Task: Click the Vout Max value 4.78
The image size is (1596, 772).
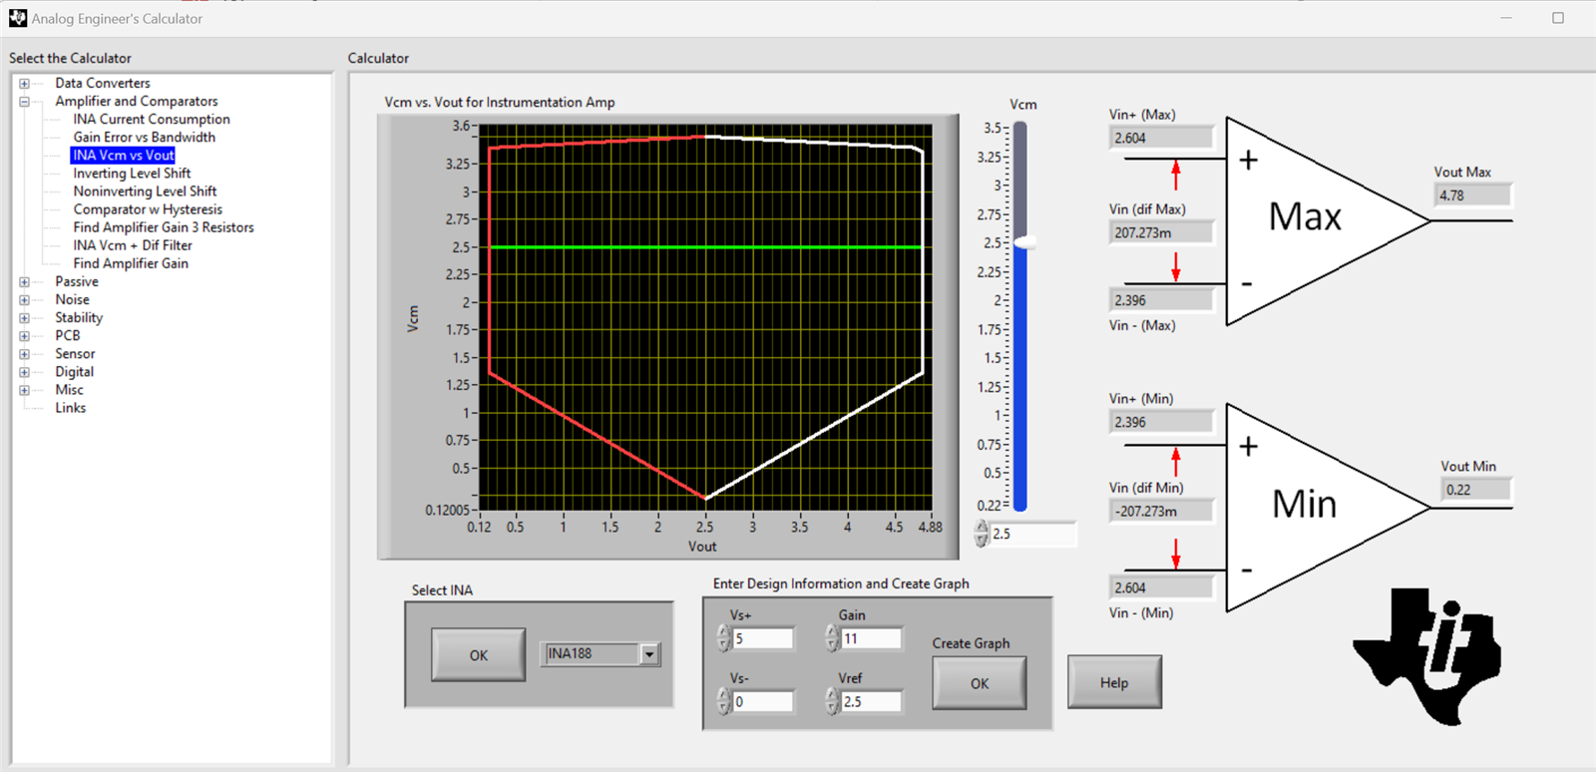Action: [x=1472, y=195]
